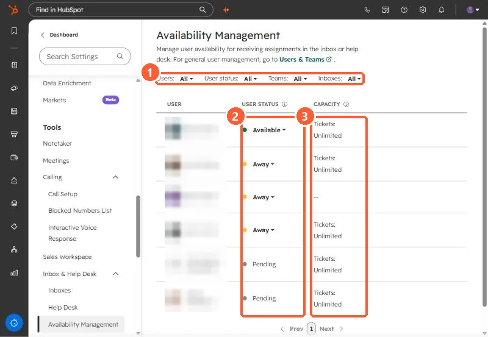Image resolution: width=488 pixels, height=337 pixels.
Task: Open the Teams filter dropdown
Action: point(300,79)
